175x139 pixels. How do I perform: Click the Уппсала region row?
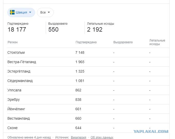pyautogui.click(x=88, y=90)
